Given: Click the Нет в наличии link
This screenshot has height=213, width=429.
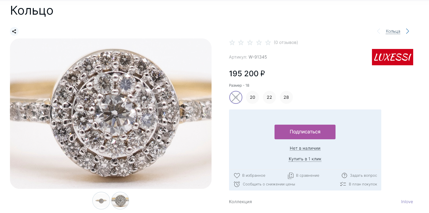Looking at the screenshot, I should (305, 148).
